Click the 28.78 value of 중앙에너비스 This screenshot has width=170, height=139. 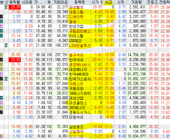tap(110, 64)
